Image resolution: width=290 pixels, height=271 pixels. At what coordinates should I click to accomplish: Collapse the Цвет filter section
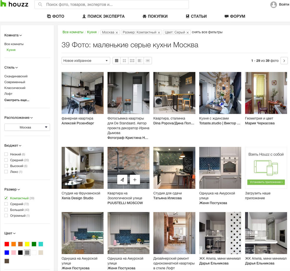coord(9,233)
